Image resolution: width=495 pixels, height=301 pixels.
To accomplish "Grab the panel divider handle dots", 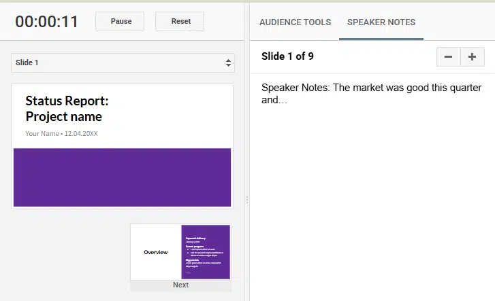I will pos(246,200).
